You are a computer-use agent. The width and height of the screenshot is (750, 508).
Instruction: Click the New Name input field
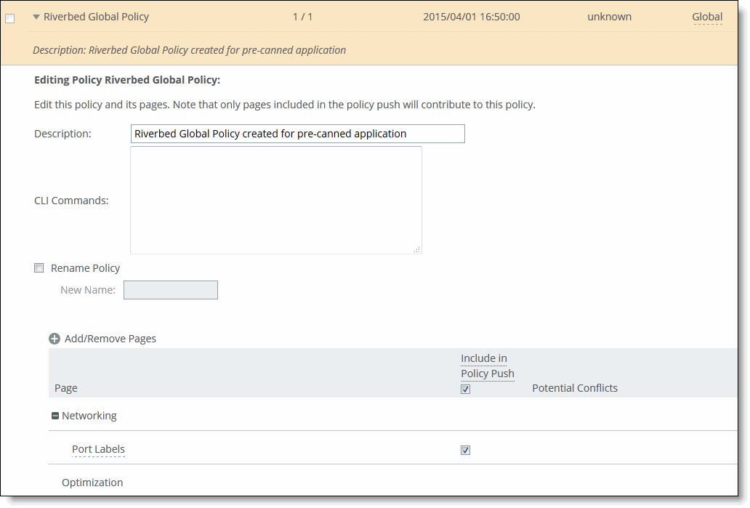171,290
